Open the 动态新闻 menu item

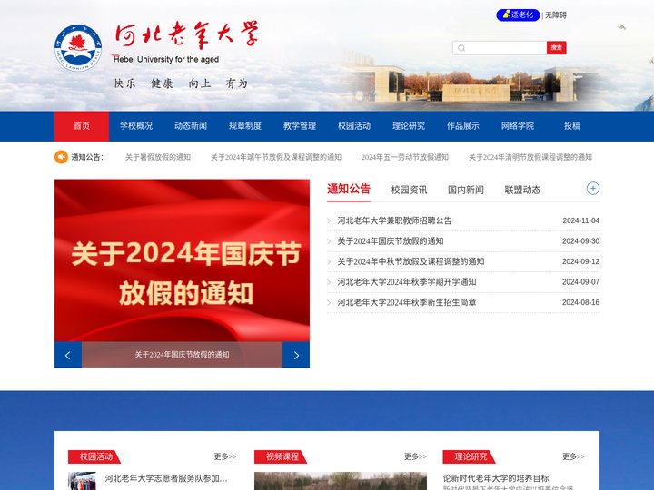(191, 126)
